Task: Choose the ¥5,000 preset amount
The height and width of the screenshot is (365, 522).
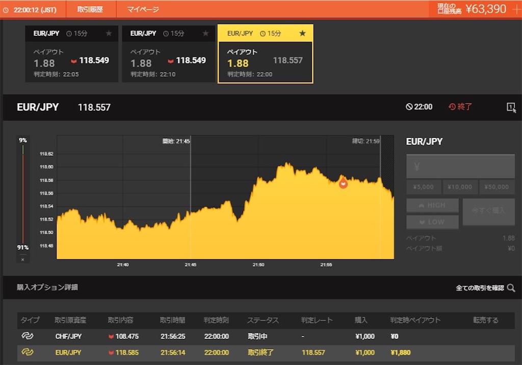Action: tap(424, 187)
